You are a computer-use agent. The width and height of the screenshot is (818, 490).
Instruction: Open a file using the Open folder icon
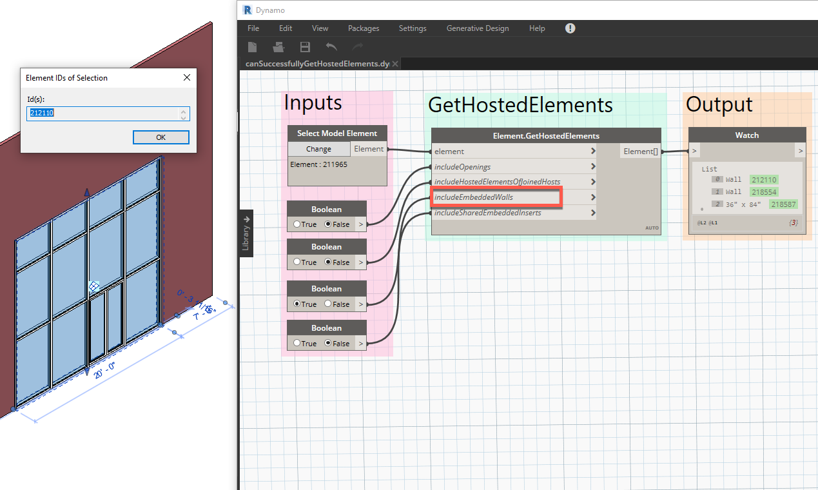tap(278, 46)
